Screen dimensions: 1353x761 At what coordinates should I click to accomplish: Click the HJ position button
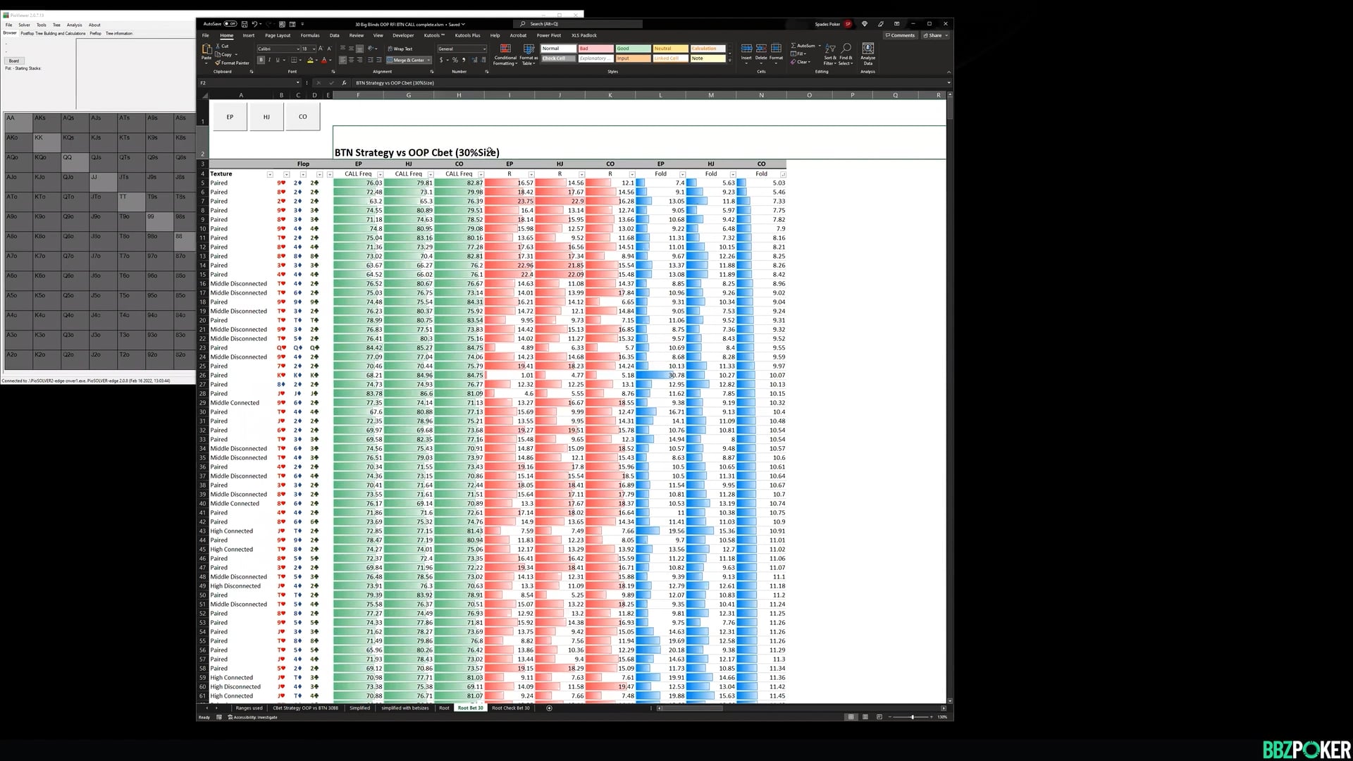click(266, 117)
